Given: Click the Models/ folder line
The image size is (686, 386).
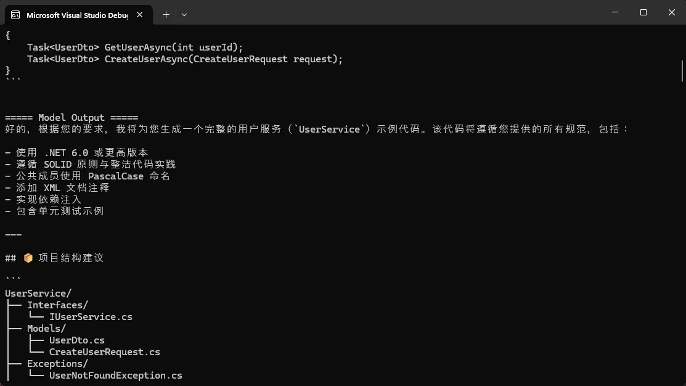Looking at the screenshot, I should (x=46, y=329).
